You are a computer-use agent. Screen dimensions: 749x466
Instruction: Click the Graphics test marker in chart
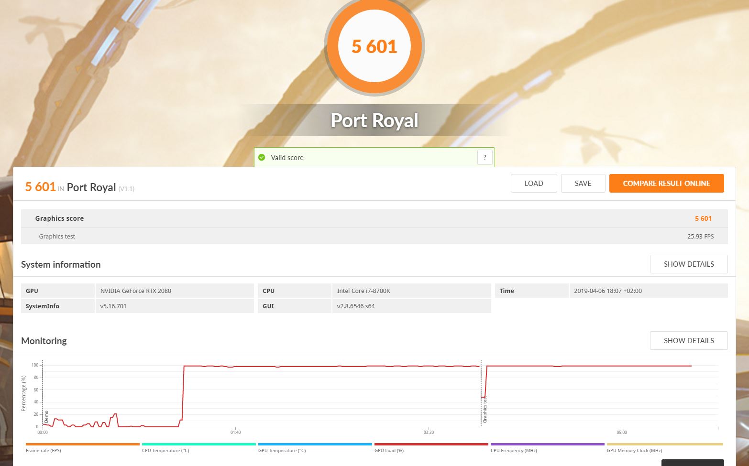(485, 410)
